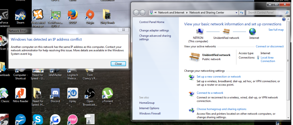Click the Forward arrow in Control Panel
293x125 pixels.
click(x=143, y=12)
